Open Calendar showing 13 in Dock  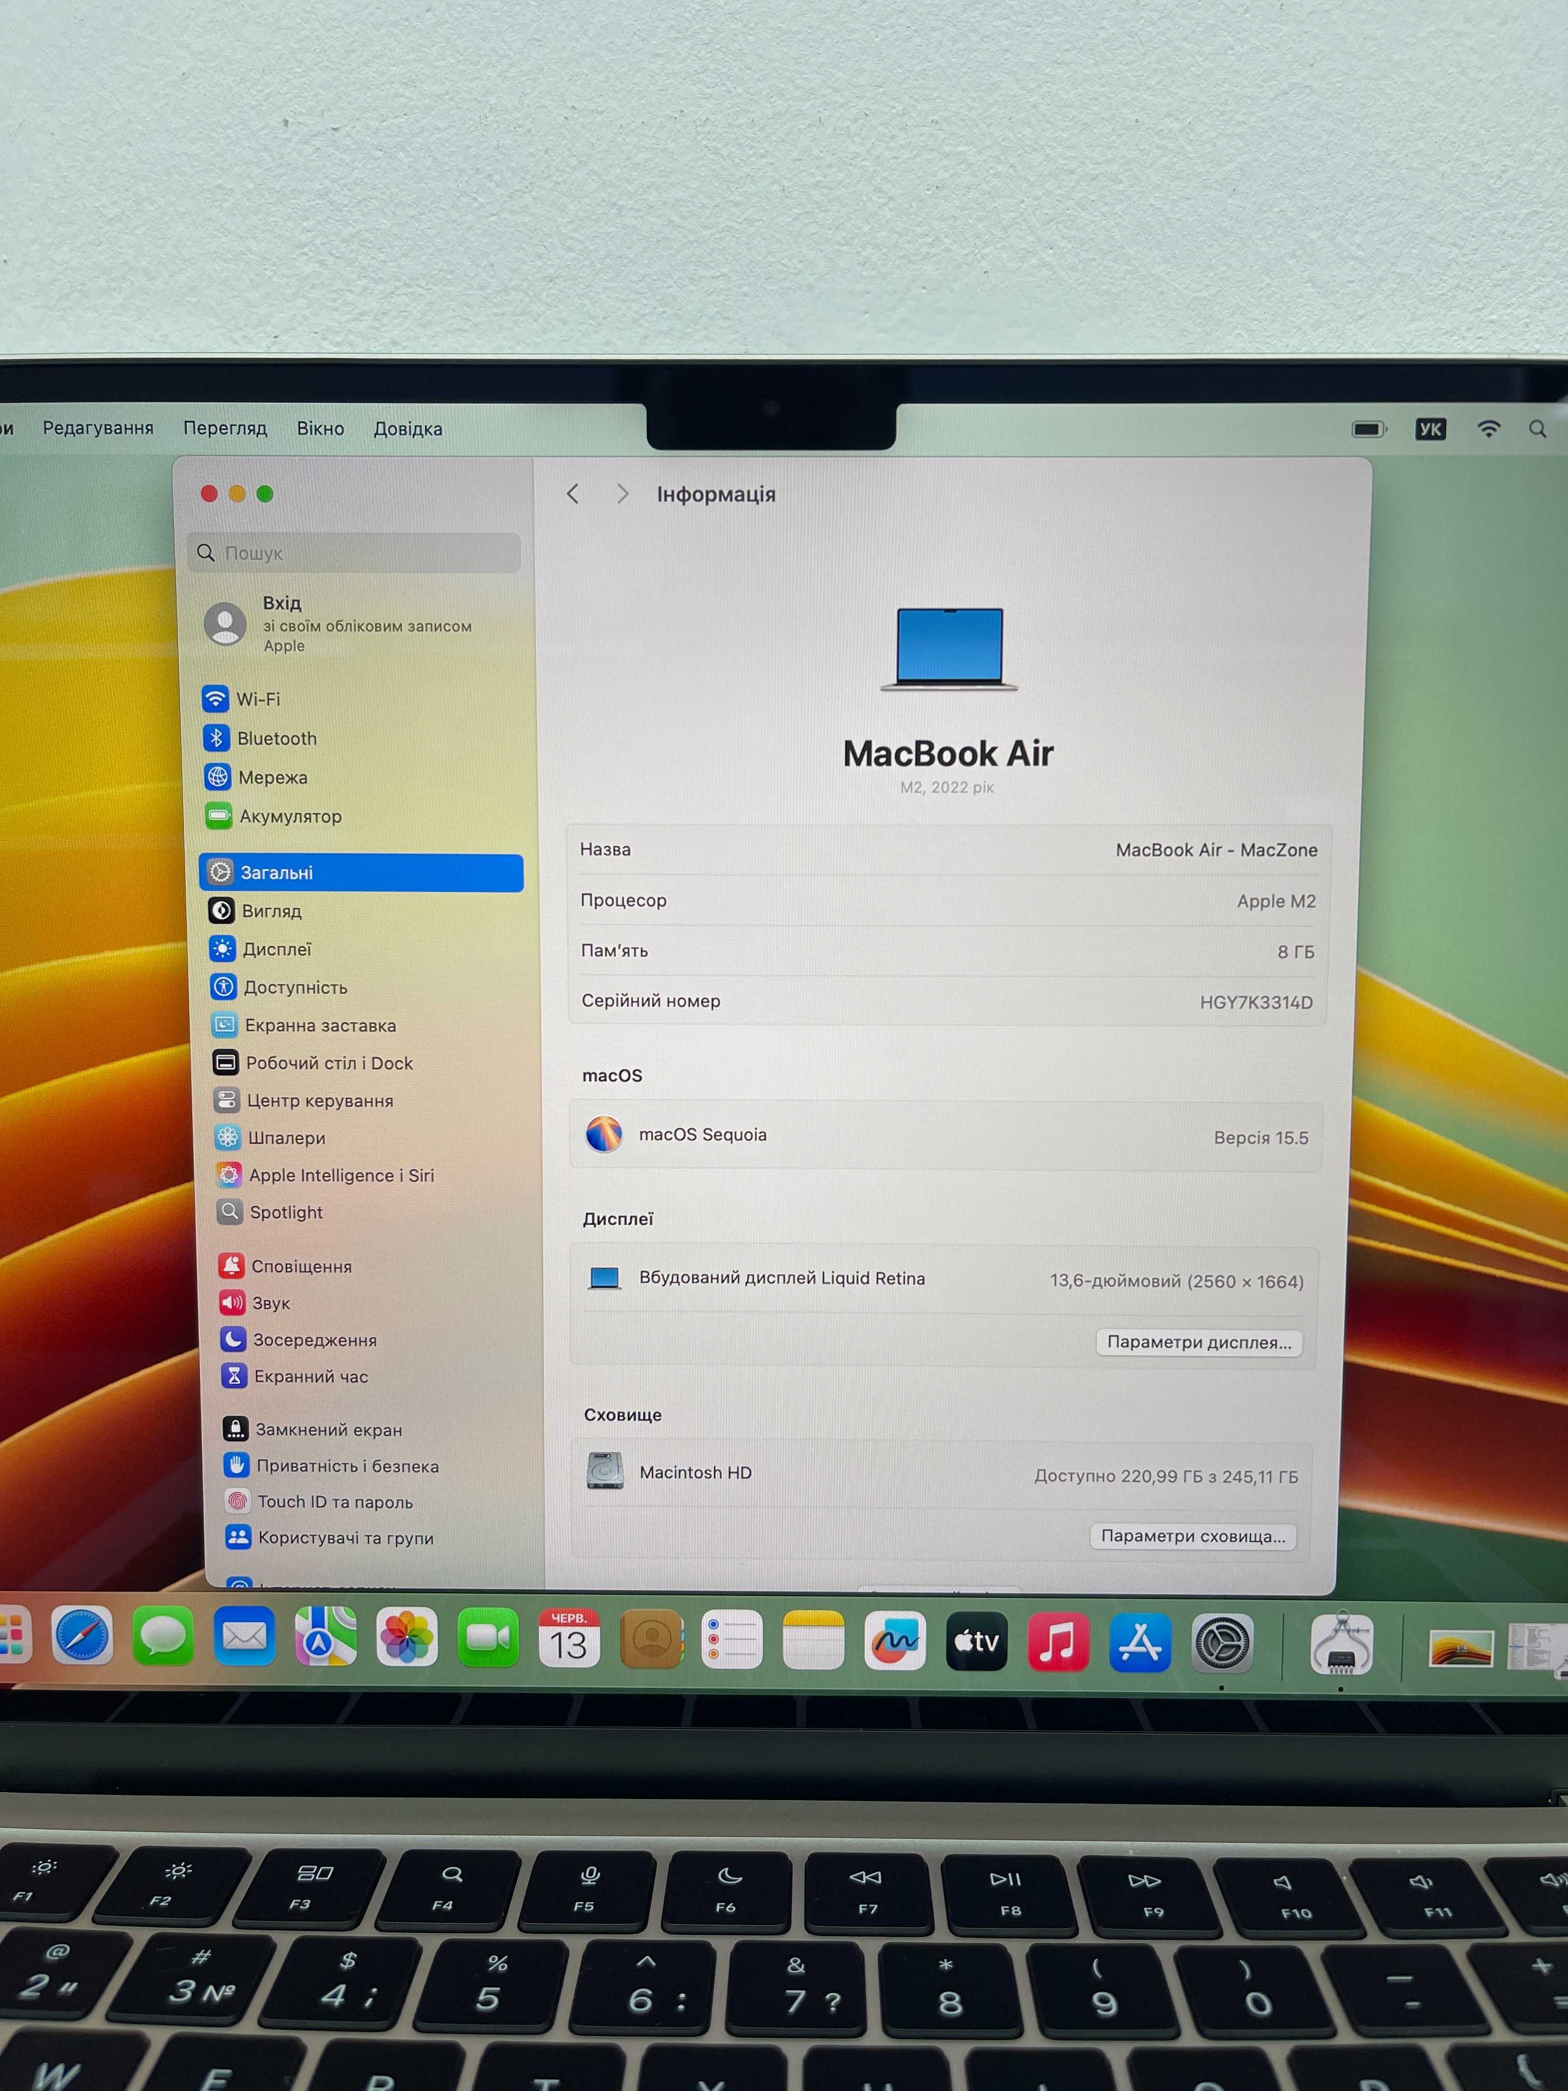tap(569, 1638)
